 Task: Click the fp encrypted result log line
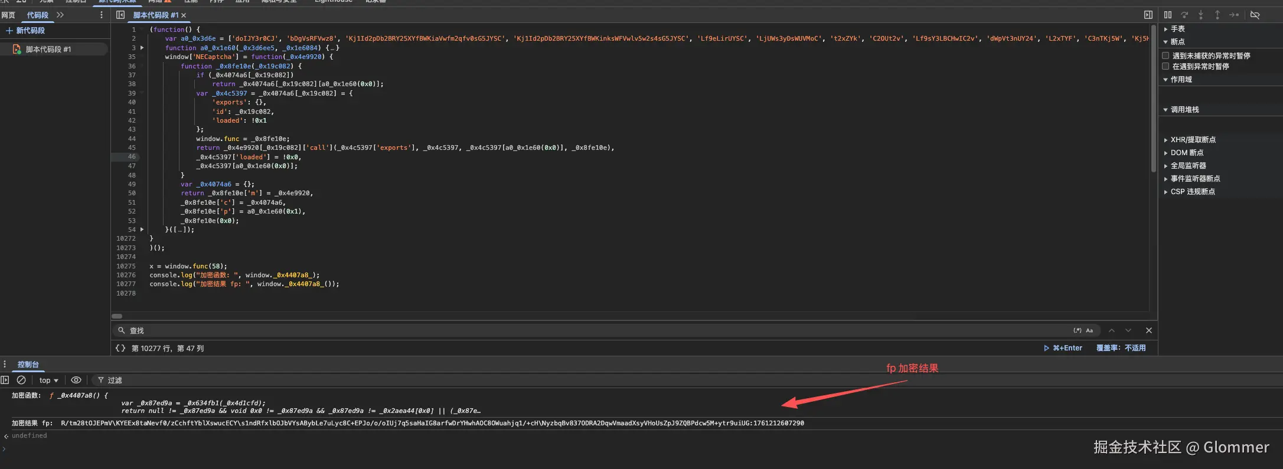[407, 424]
